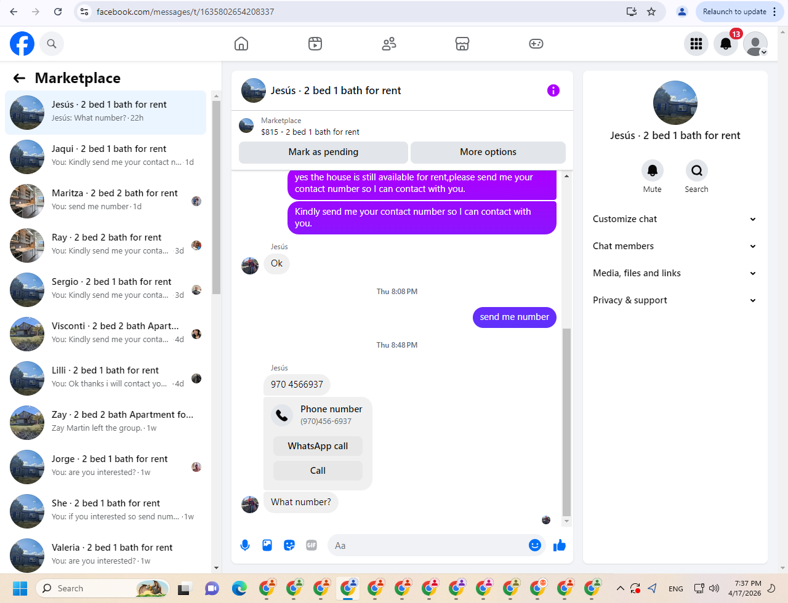Expand Chat members section
This screenshot has height=603, width=788.
point(674,246)
